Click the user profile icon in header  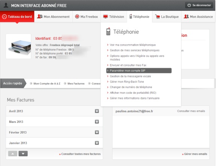pyautogui.click(x=6, y=5)
